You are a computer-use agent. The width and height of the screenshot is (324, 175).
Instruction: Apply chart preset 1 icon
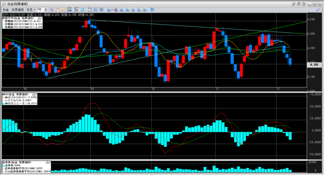coord(122,10)
